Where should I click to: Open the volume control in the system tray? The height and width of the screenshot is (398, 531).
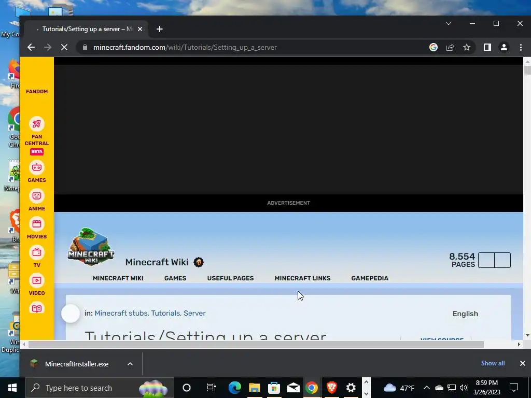464,388
